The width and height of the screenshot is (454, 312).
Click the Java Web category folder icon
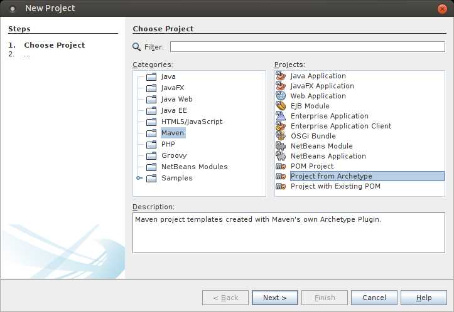coord(151,99)
